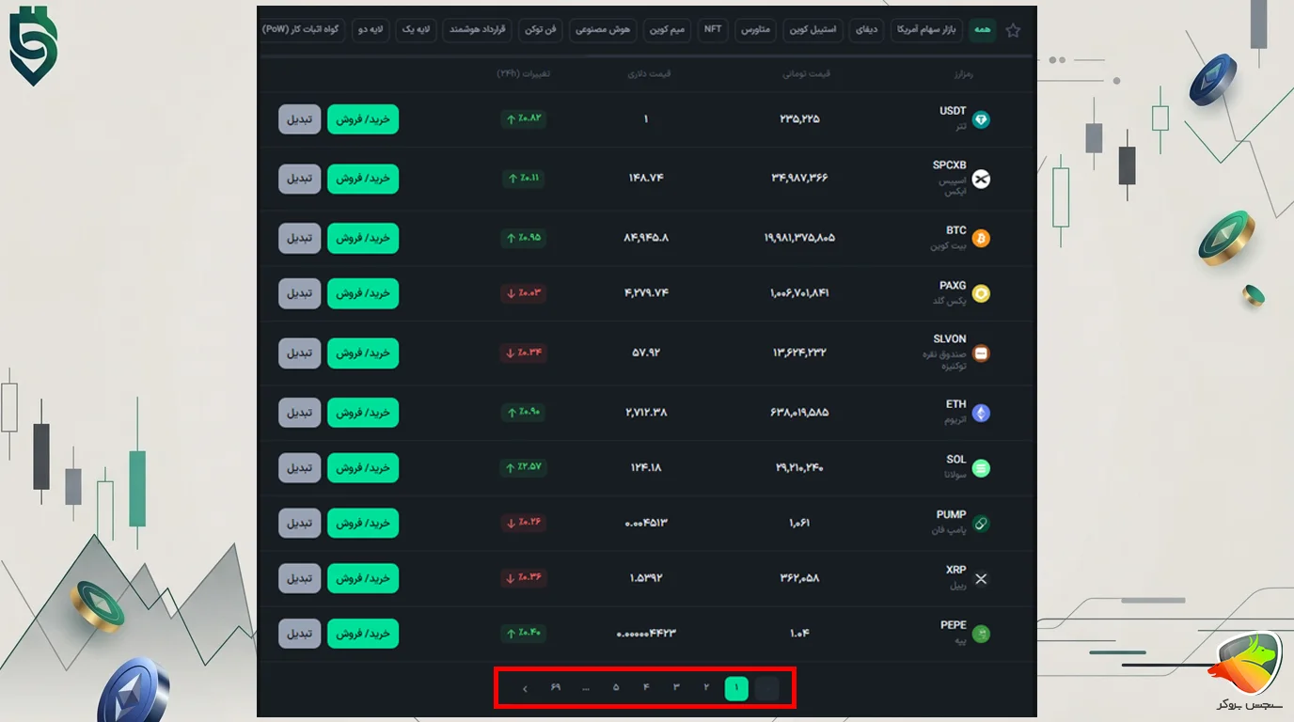
Task: Jump to page 5 in pagination
Action: (616, 689)
